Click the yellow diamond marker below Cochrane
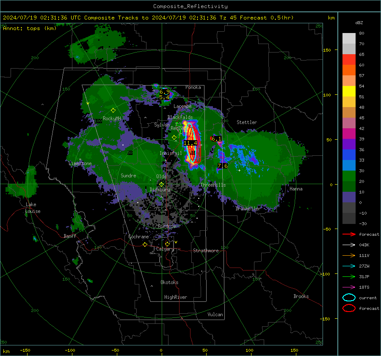 [145, 245]
